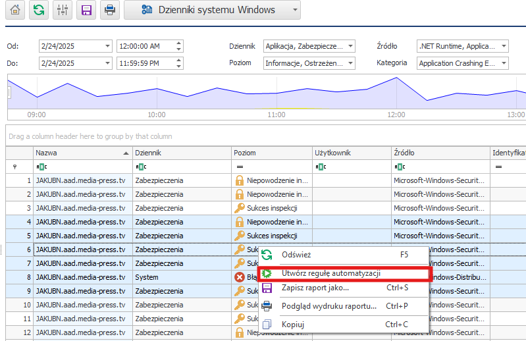Screen dimensions: 526x341
Task: Sort by the Poziom column header
Action: [272, 153]
